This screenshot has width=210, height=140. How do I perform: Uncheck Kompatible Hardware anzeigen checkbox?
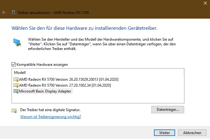[x=13, y=65]
